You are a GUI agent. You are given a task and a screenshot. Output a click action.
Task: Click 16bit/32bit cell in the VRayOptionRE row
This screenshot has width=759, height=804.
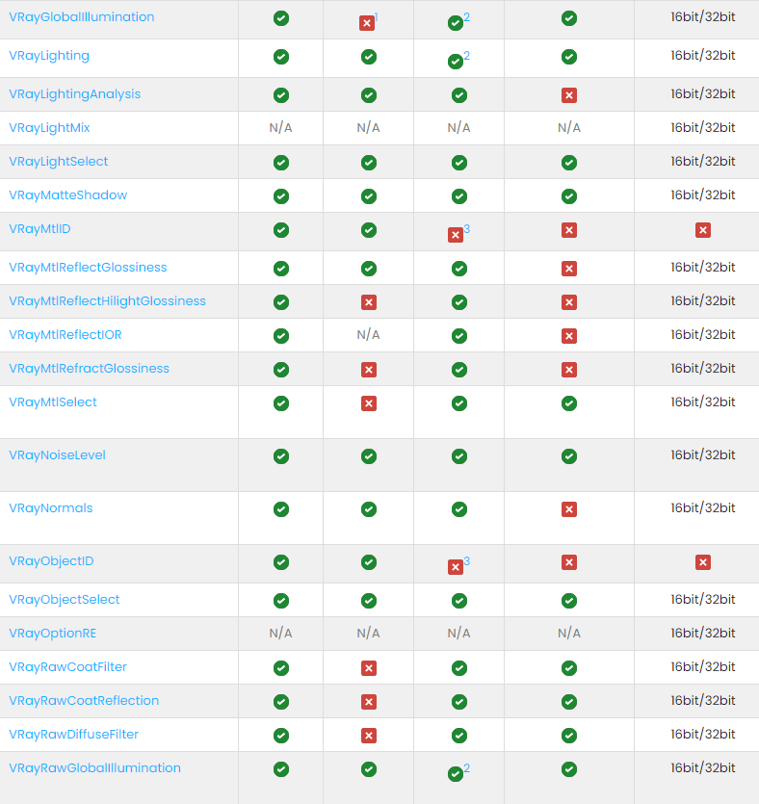point(703,634)
